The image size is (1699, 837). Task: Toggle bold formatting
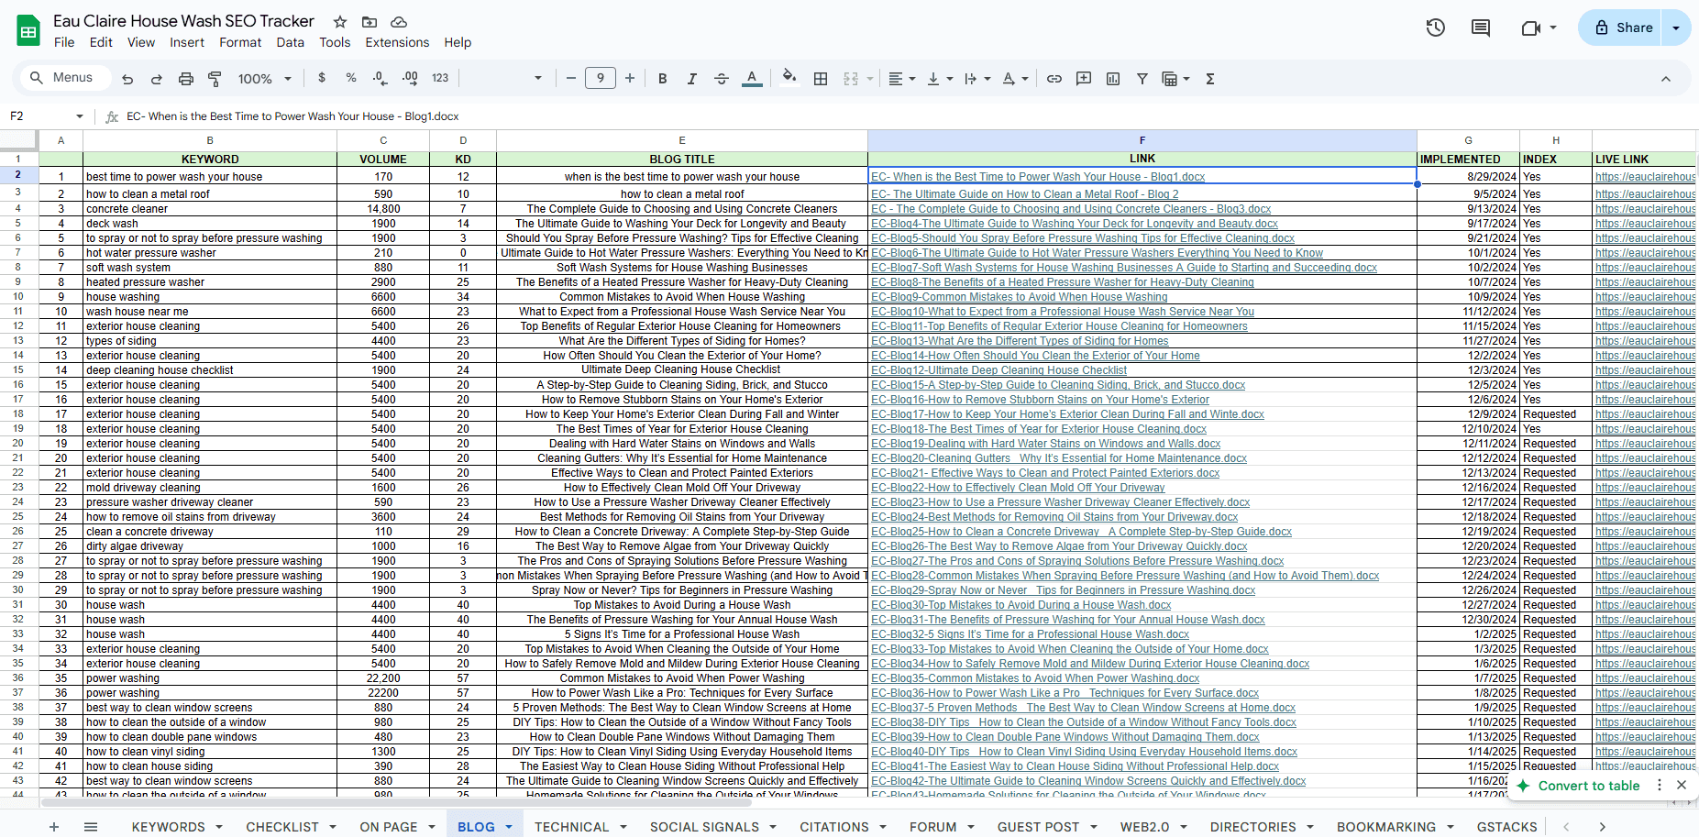[663, 79]
